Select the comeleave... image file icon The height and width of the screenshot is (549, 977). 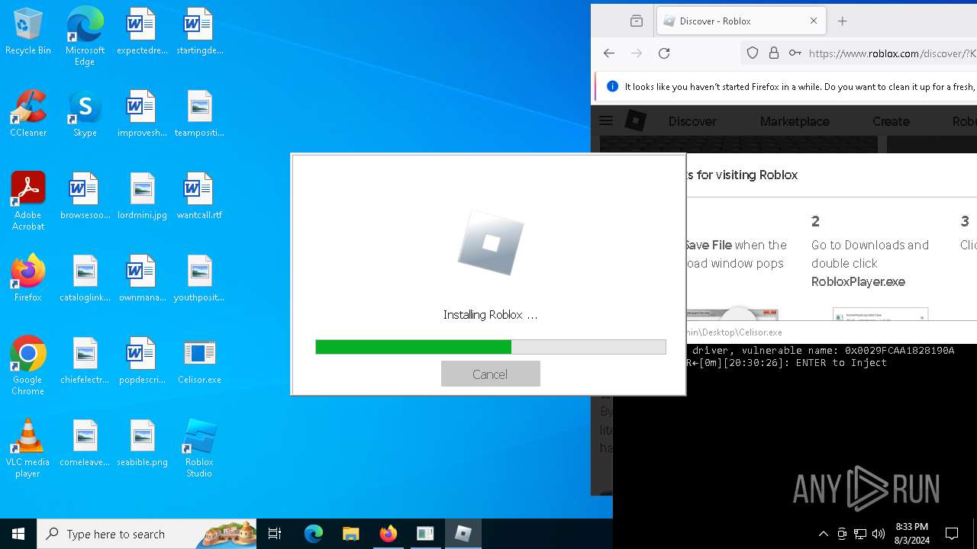pos(85,443)
